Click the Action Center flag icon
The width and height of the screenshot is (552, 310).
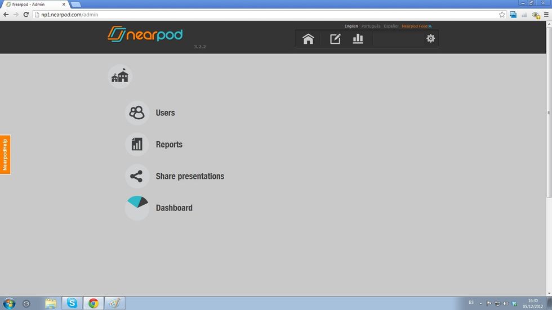489,303
